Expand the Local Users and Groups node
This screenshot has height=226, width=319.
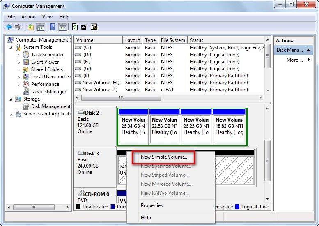coord(18,77)
